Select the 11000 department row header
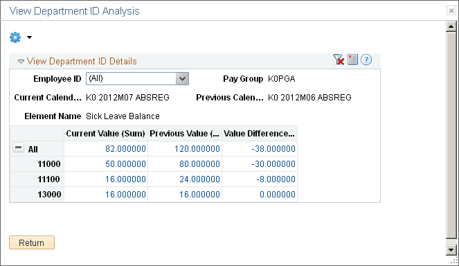The image size is (459, 266). tap(37, 163)
